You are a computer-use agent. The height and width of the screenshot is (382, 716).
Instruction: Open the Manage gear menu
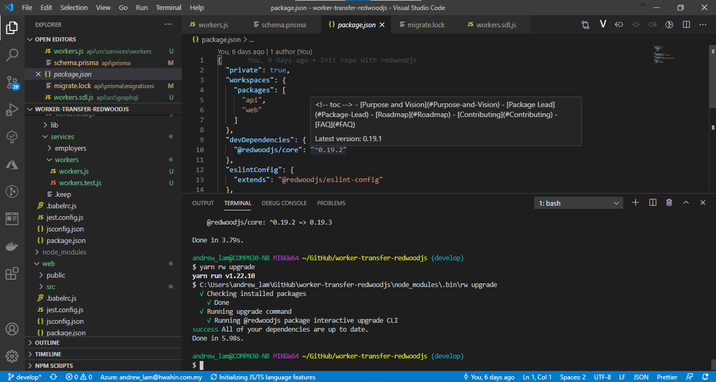click(x=12, y=356)
